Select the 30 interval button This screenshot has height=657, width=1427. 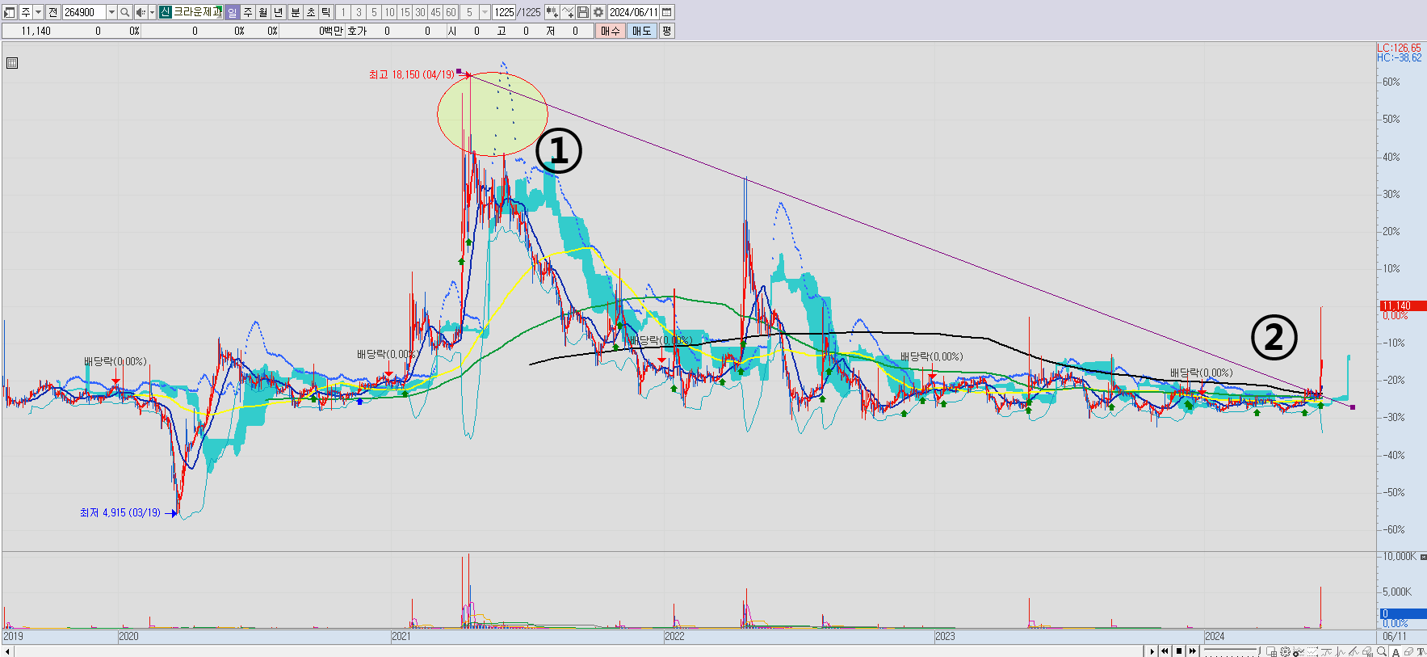(420, 12)
